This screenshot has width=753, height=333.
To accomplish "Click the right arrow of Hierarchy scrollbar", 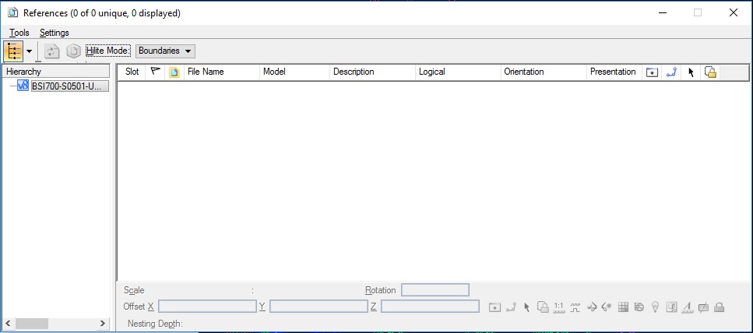I will click(102, 324).
